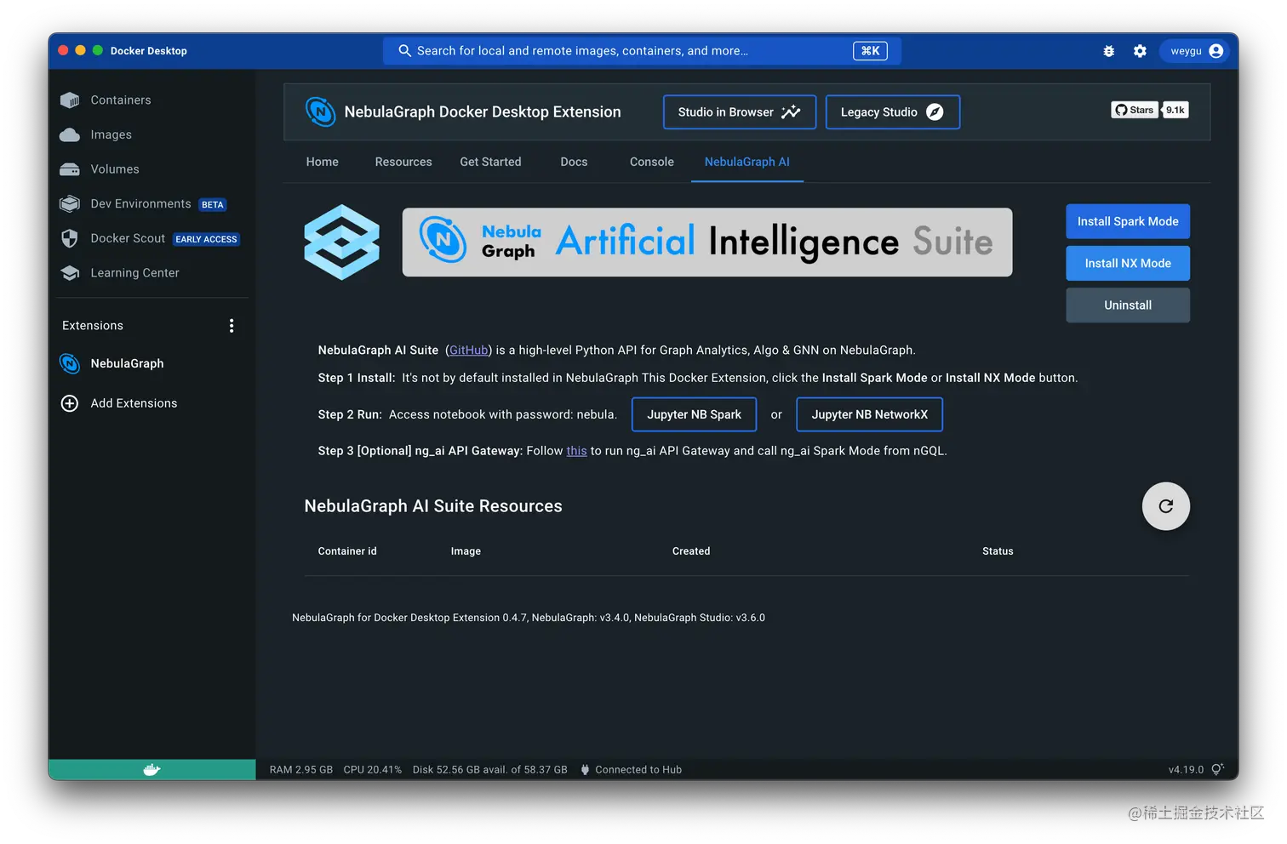Click the Created column header
This screenshot has width=1287, height=844.
point(691,551)
